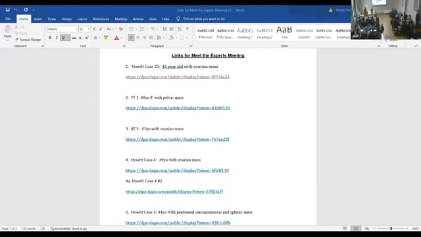Image resolution: width=421 pixels, height=237 pixels.
Task: Open text highlight color dropdown arrow
Action: pyautogui.click(x=111, y=38)
